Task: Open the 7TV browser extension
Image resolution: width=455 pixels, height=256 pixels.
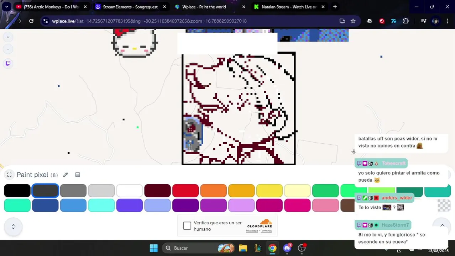Action: point(394,21)
